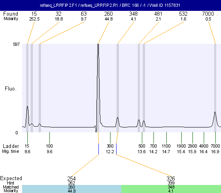Image resolution: width=221 pixels, height=193 pixels.
Task: Click the Found label 63
Action: coord(84,14)
